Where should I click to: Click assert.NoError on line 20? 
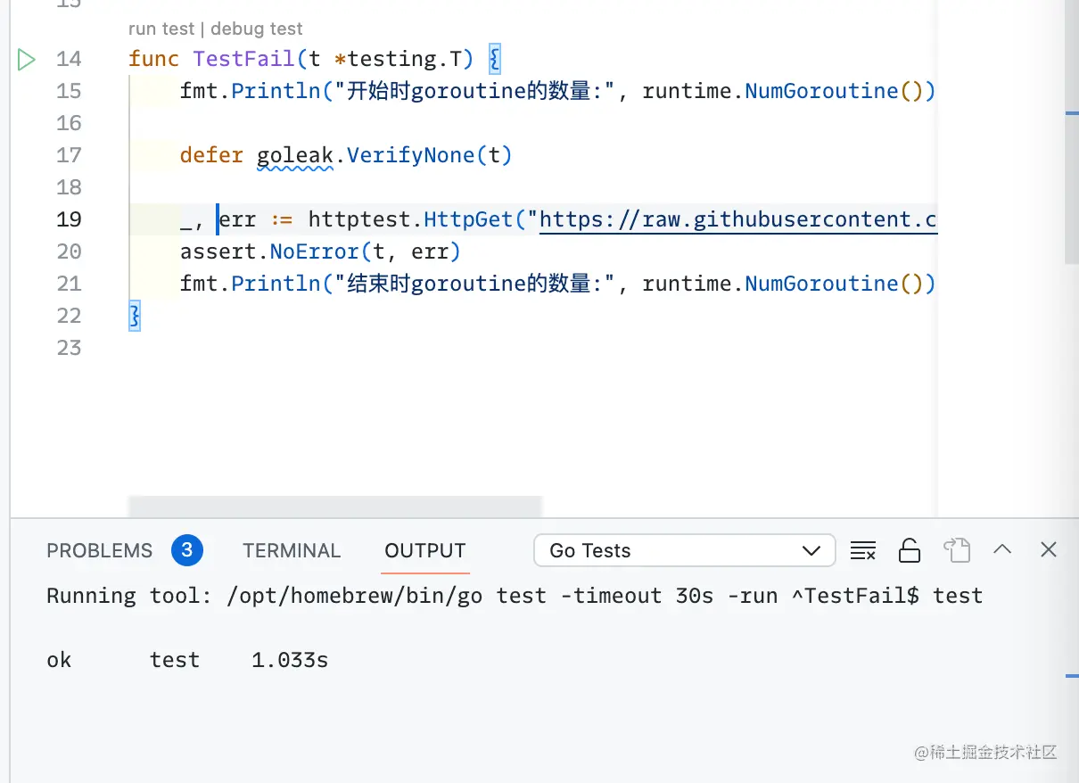point(269,251)
